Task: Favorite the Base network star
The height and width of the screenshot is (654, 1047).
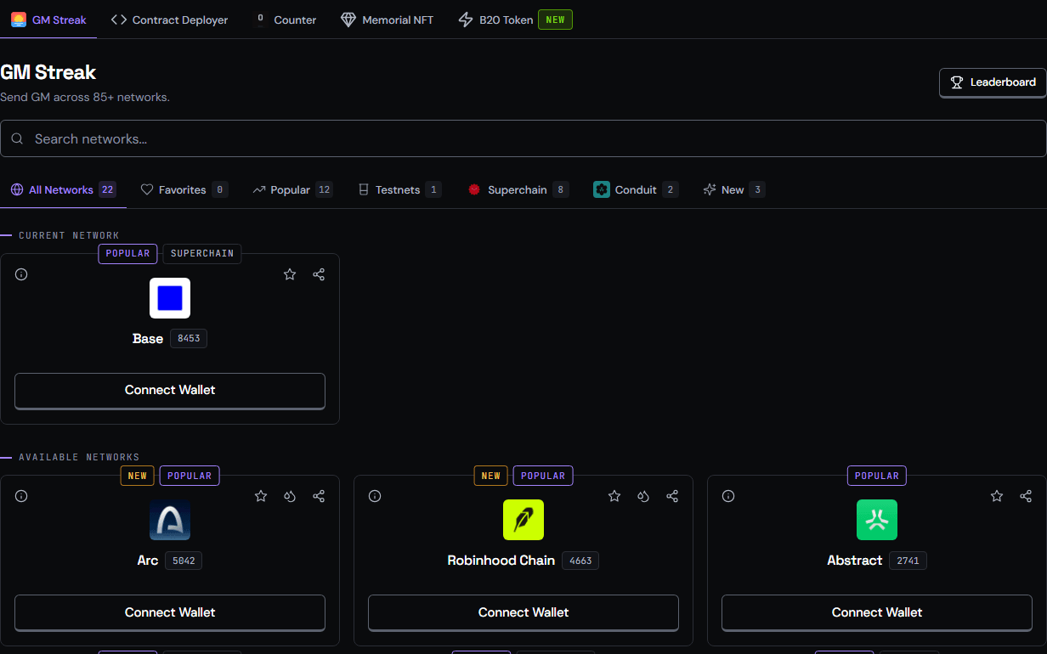Action: coord(290,274)
